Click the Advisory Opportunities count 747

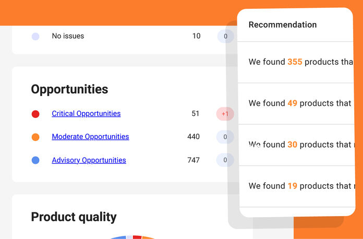(193, 160)
